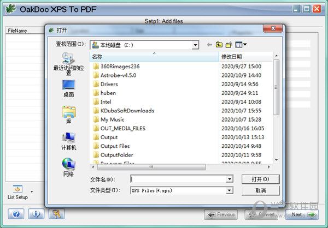Click the Next button in OakDoc
This screenshot has height=228, width=328.
[302, 215]
